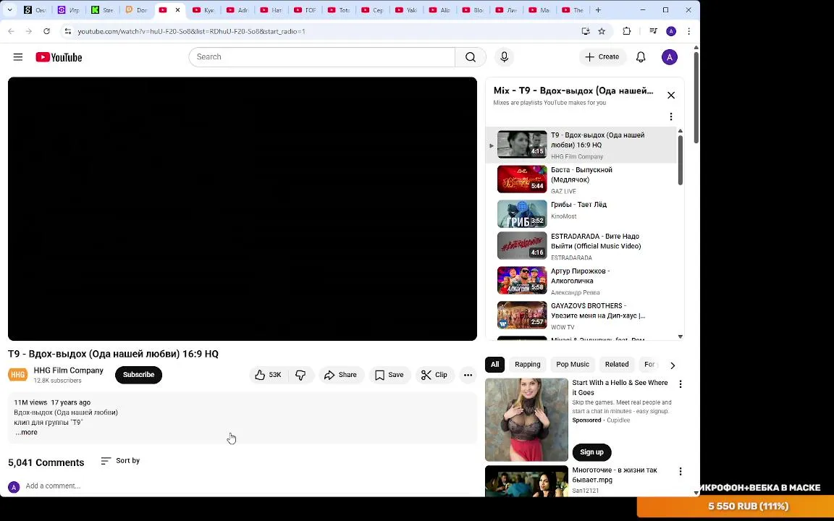Focus the YouTube search field
This screenshot has width=834, height=521.
(321, 57)
